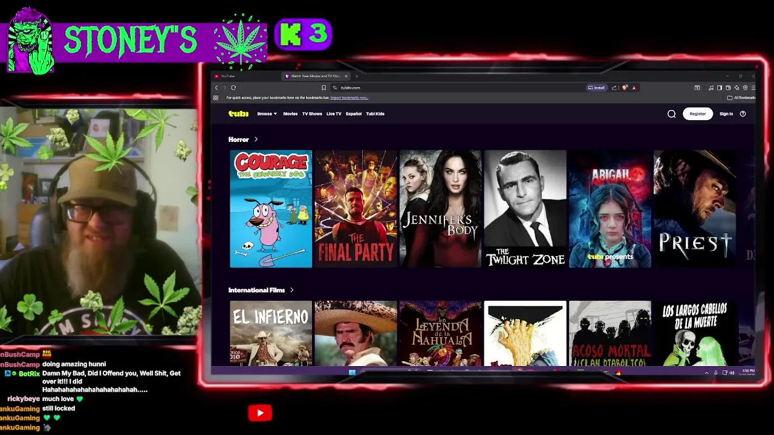This screenshot has height=435, width=774.
Task: Click chat message 'doing amazing hunni'
Action: (x=74, y=364)
